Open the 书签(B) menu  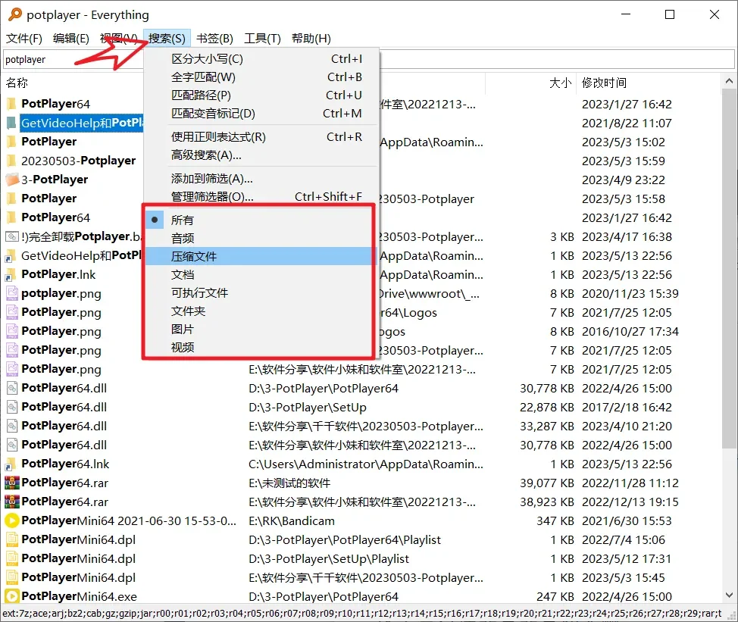pyautogui.click(x=215, y=38)
